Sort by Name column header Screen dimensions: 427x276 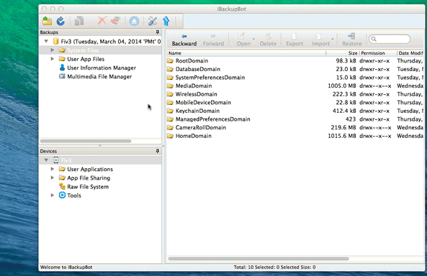tap(246, 53)
